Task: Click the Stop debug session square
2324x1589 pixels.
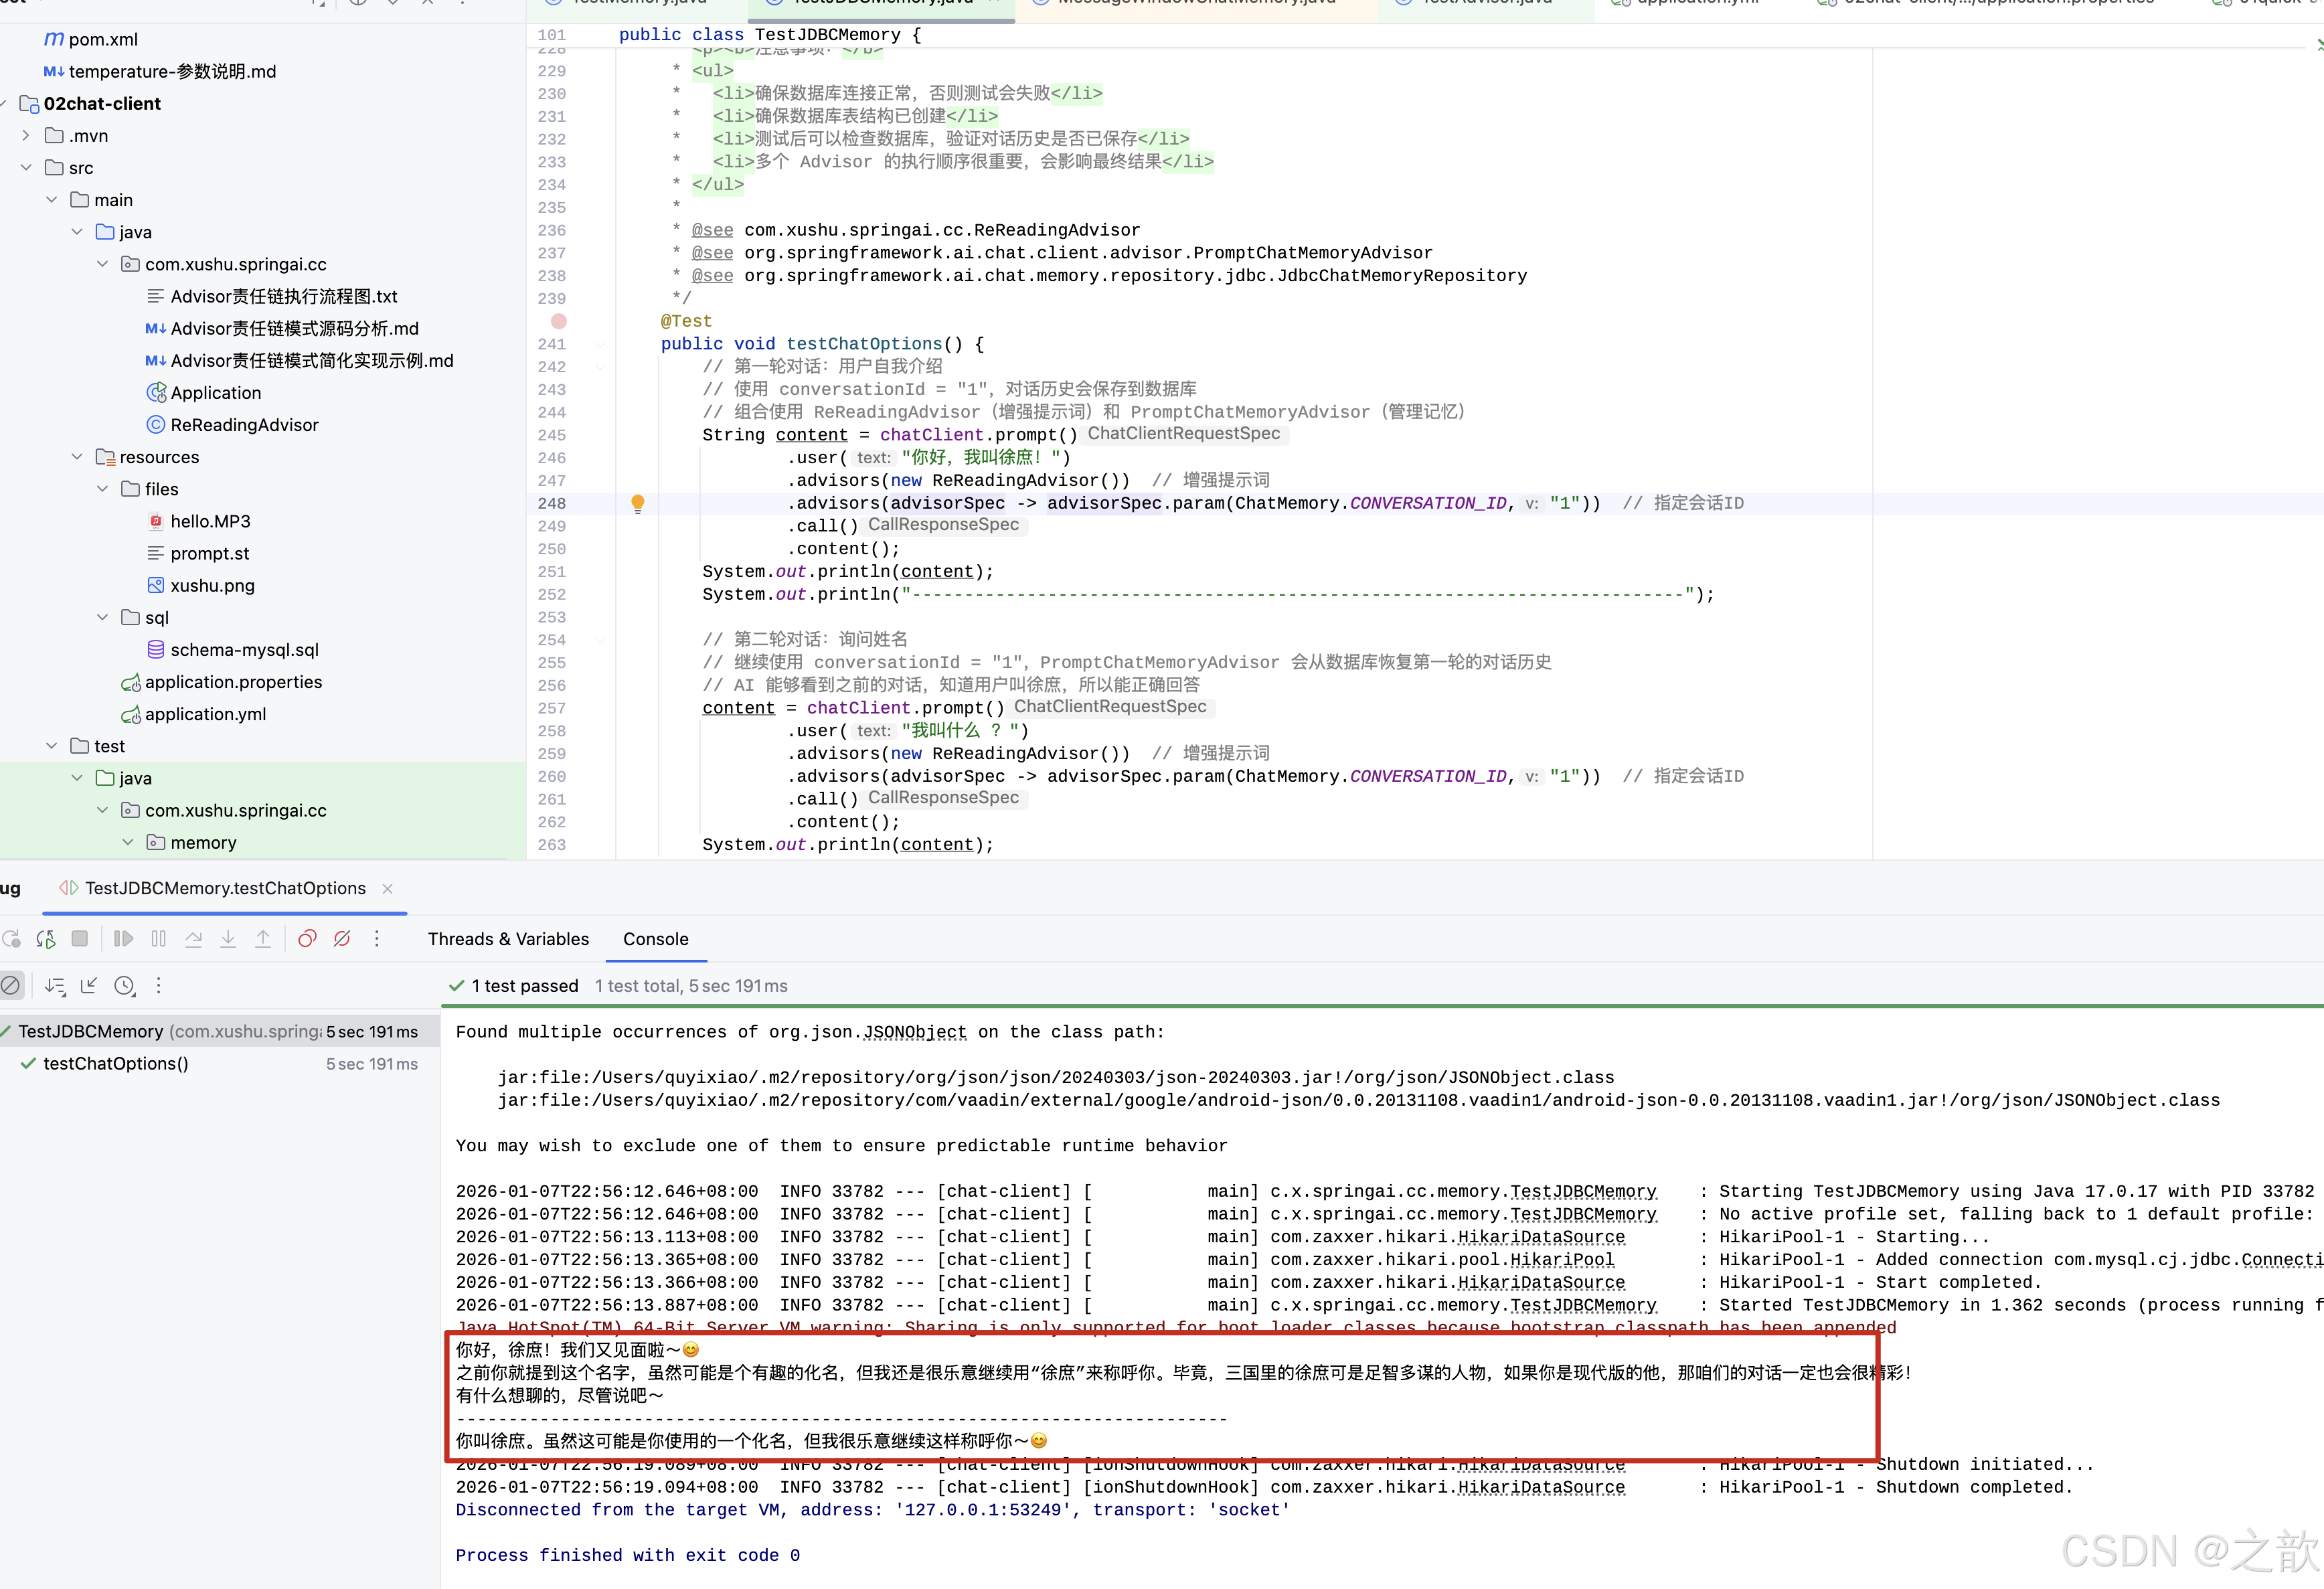Action: (x=80, y=939)
